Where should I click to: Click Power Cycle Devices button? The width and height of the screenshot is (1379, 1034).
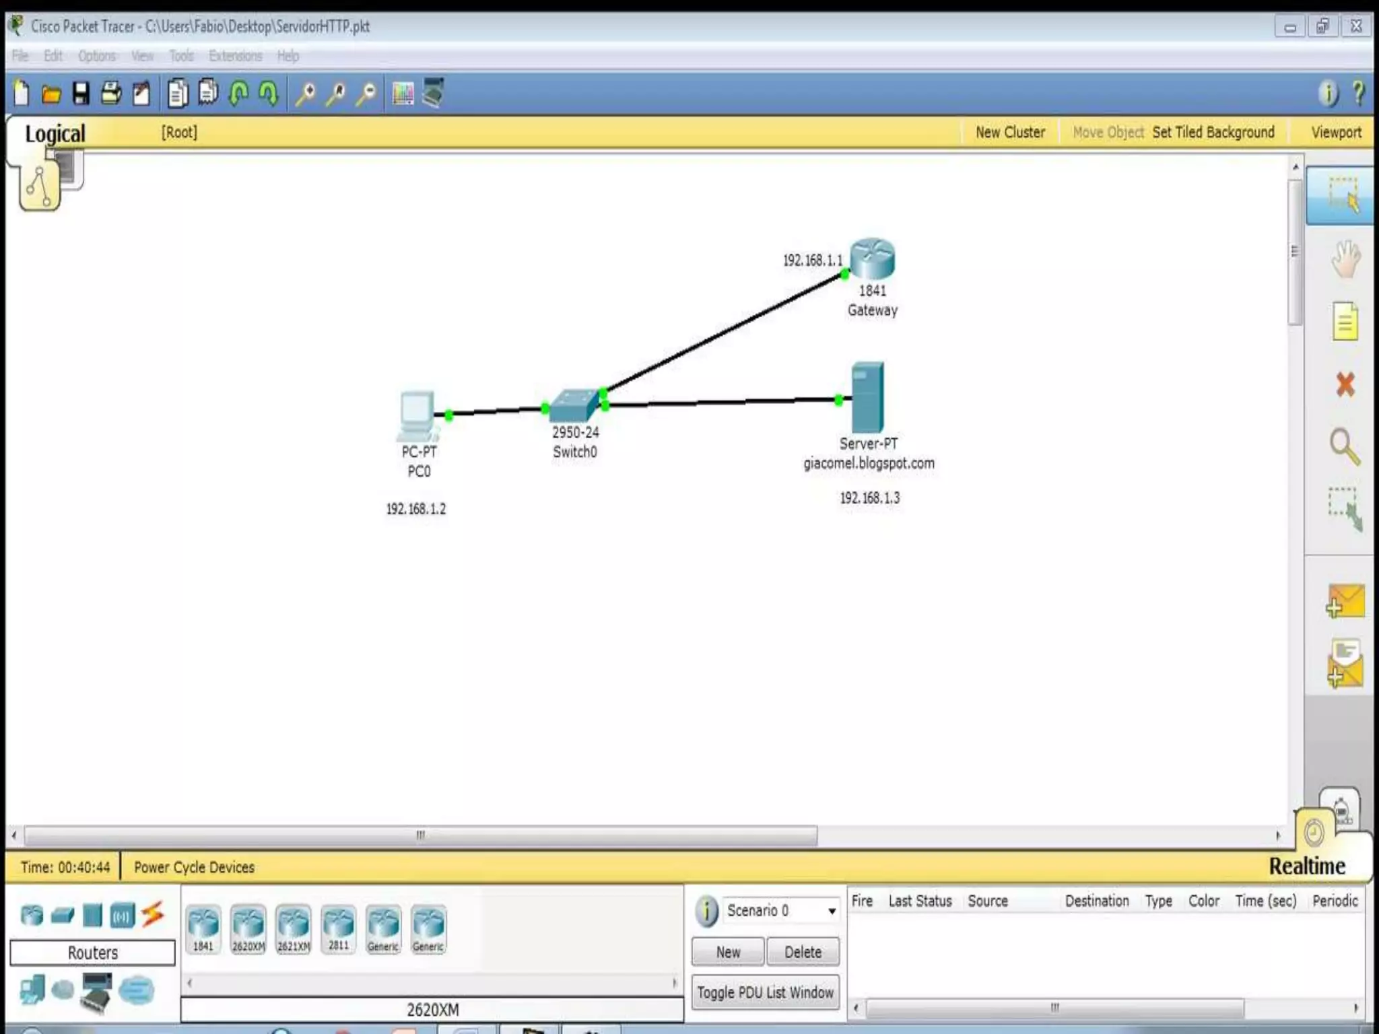[x=194, y=867]
